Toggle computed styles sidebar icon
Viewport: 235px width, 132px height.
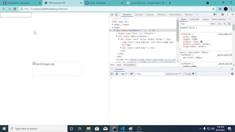tap(229, 24)
